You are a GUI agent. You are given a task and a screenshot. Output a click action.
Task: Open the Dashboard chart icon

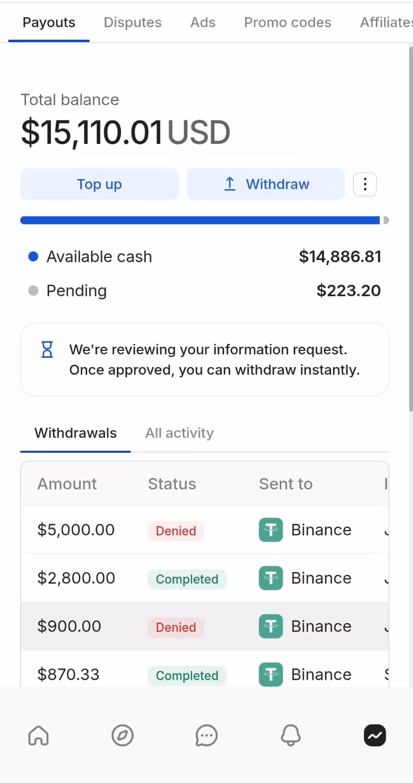pyautogui.click(x=375, y=735)
